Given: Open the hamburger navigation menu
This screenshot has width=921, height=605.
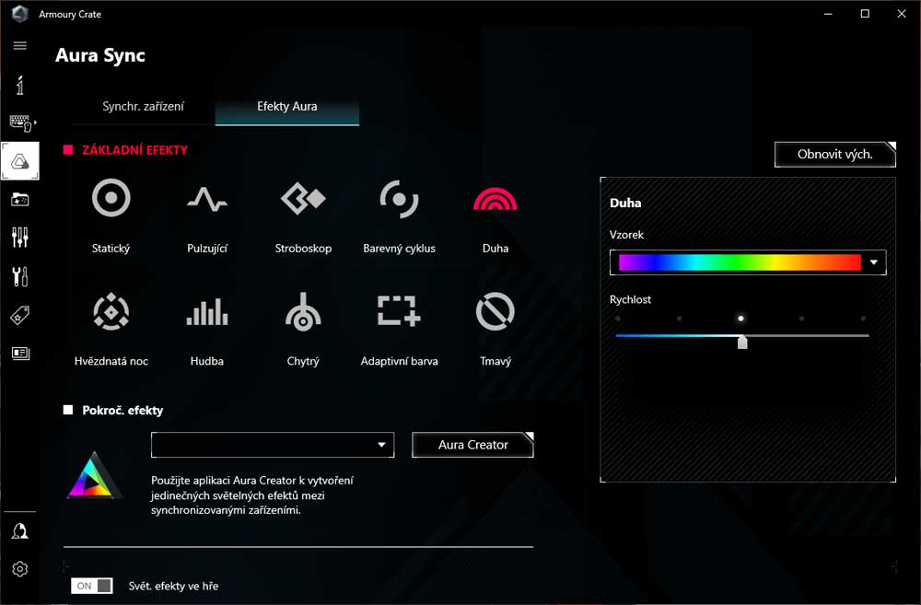Looking at the screenshot, I should click(20, 46).
